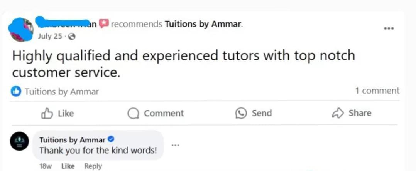Open Tuitions by Ammar page from post header
This screenshot has width=416, height=171.
(x=203, y=24)
